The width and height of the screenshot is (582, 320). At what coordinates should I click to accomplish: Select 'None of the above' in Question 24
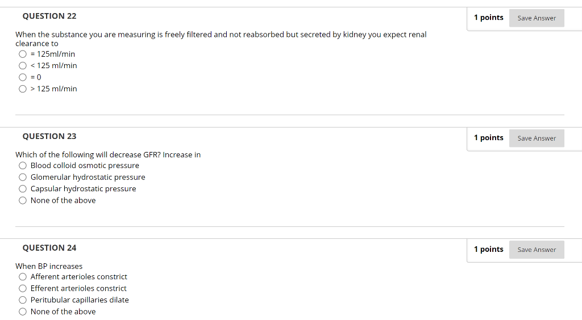pyautogui.click(x=23, y=312)
